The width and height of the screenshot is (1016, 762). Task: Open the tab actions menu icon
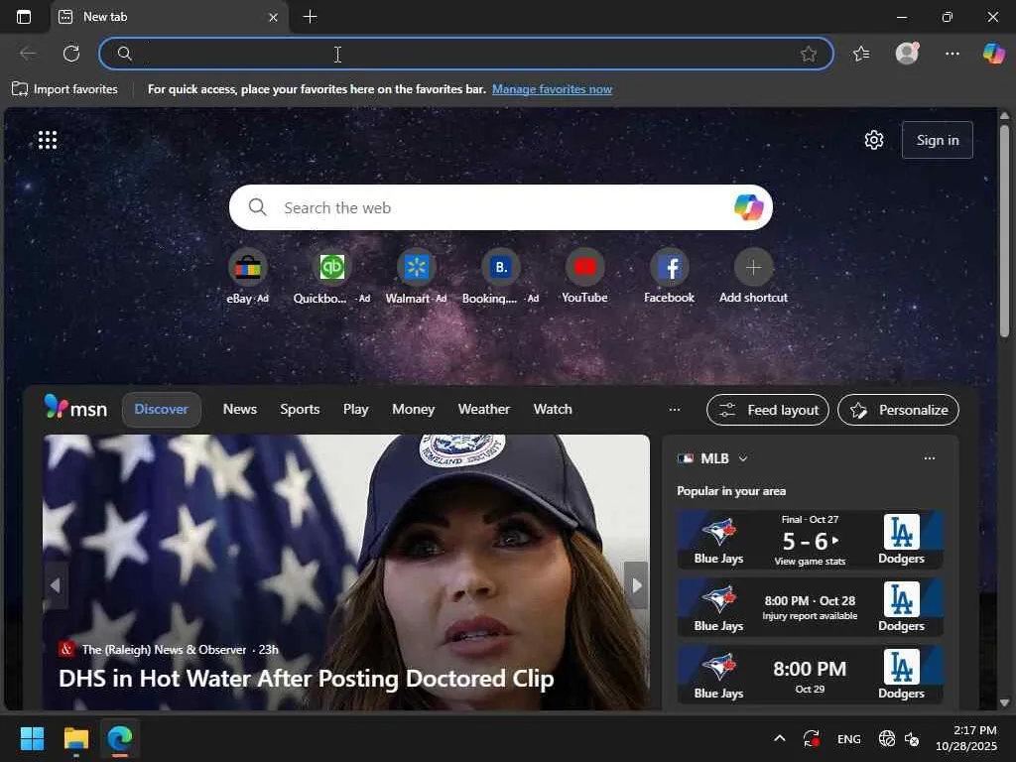point(24,17)
